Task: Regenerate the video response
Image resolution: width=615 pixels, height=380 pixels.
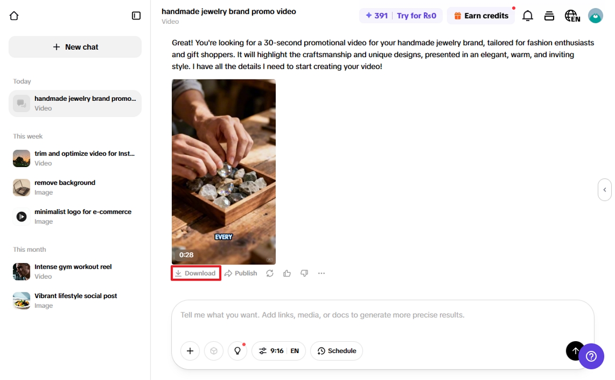Action: click(x=270, y=273)
